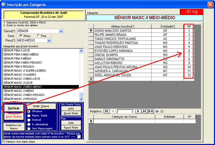Expand the Peso dropdown

[49, 40]
